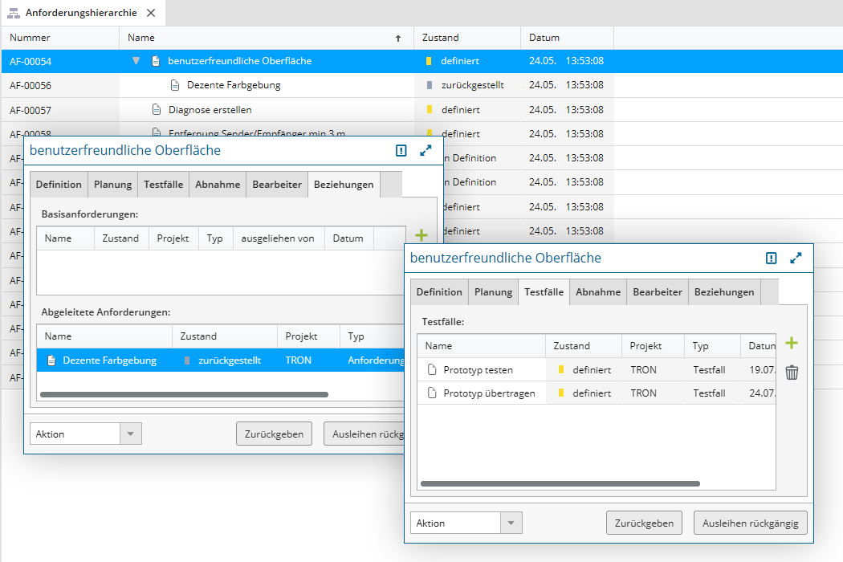Image resolution: width=843 pixels, height=562 pixels.
Task: Open the Aktion dropdown in back dialog
Action: click(130, 434)
